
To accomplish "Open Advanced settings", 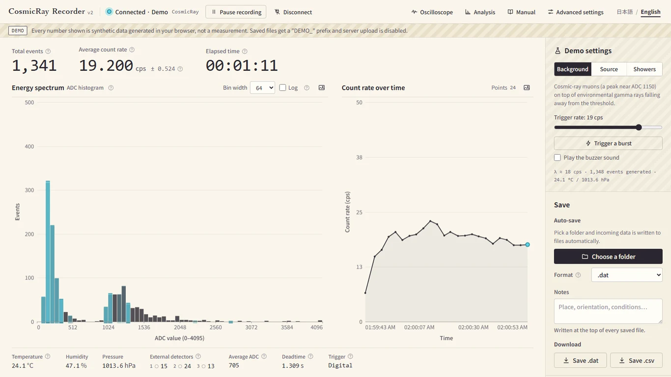I will [x=576, y=12].
